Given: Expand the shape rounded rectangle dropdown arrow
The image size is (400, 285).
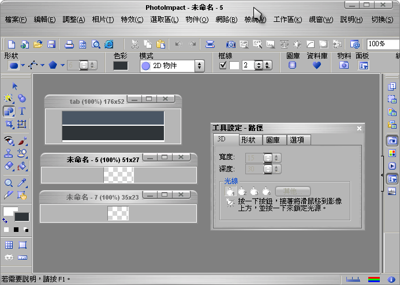Looking at the screenshot, I should pyautogui.click(x=23, y=65).
